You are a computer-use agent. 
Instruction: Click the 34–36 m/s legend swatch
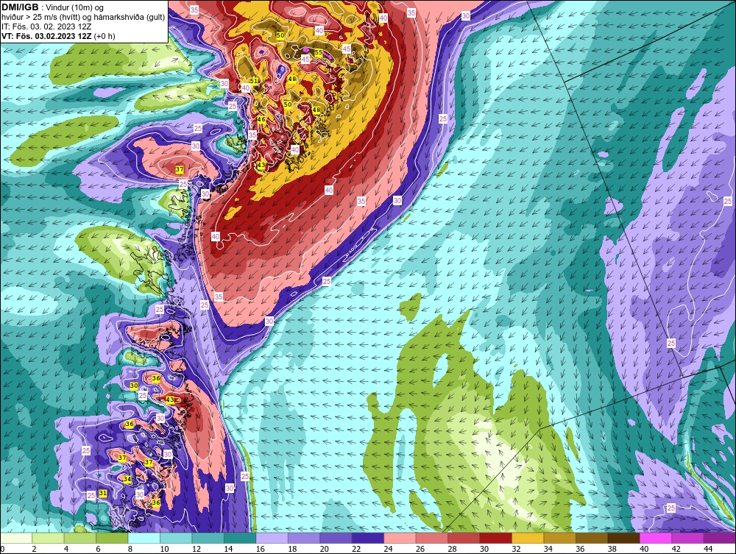pos(560,538)
